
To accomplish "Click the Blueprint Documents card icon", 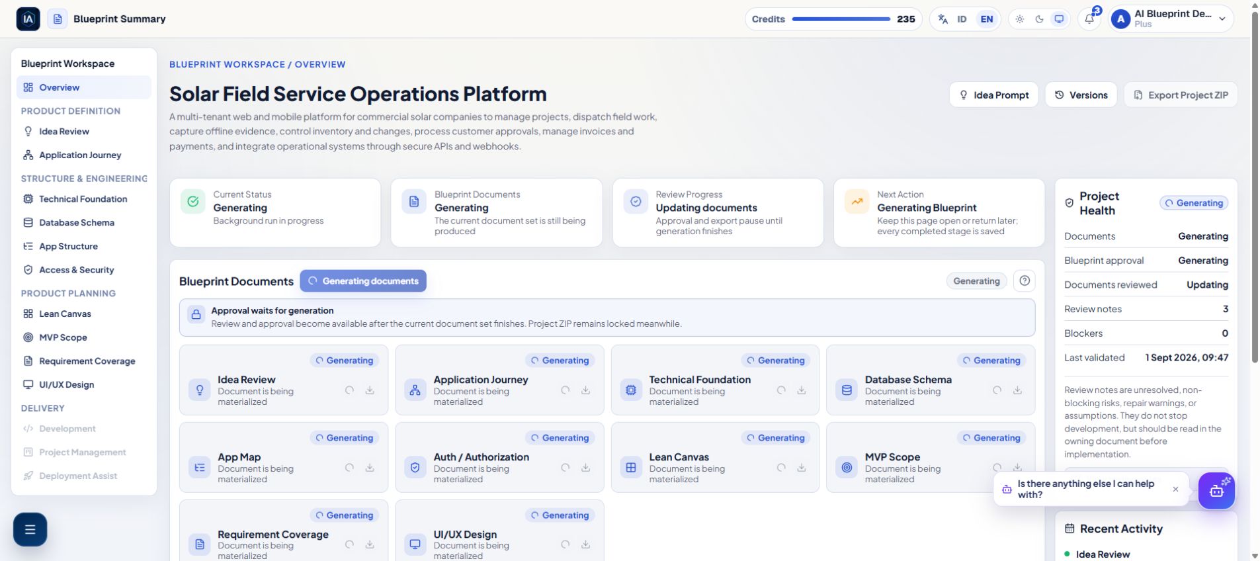I will (414, 202).
